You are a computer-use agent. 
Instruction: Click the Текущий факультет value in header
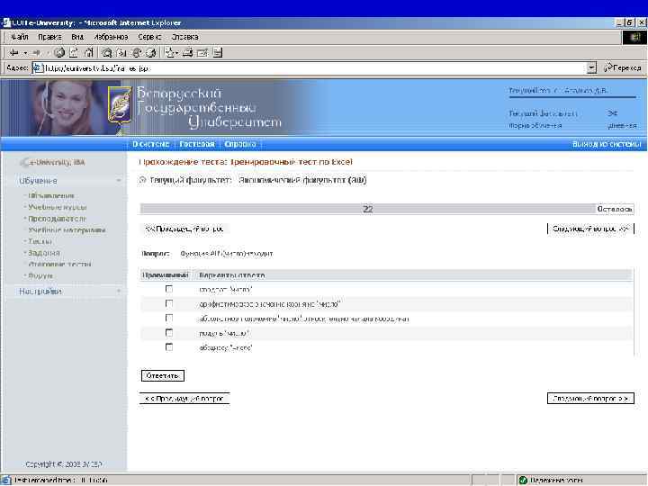[x=613, y=112]
